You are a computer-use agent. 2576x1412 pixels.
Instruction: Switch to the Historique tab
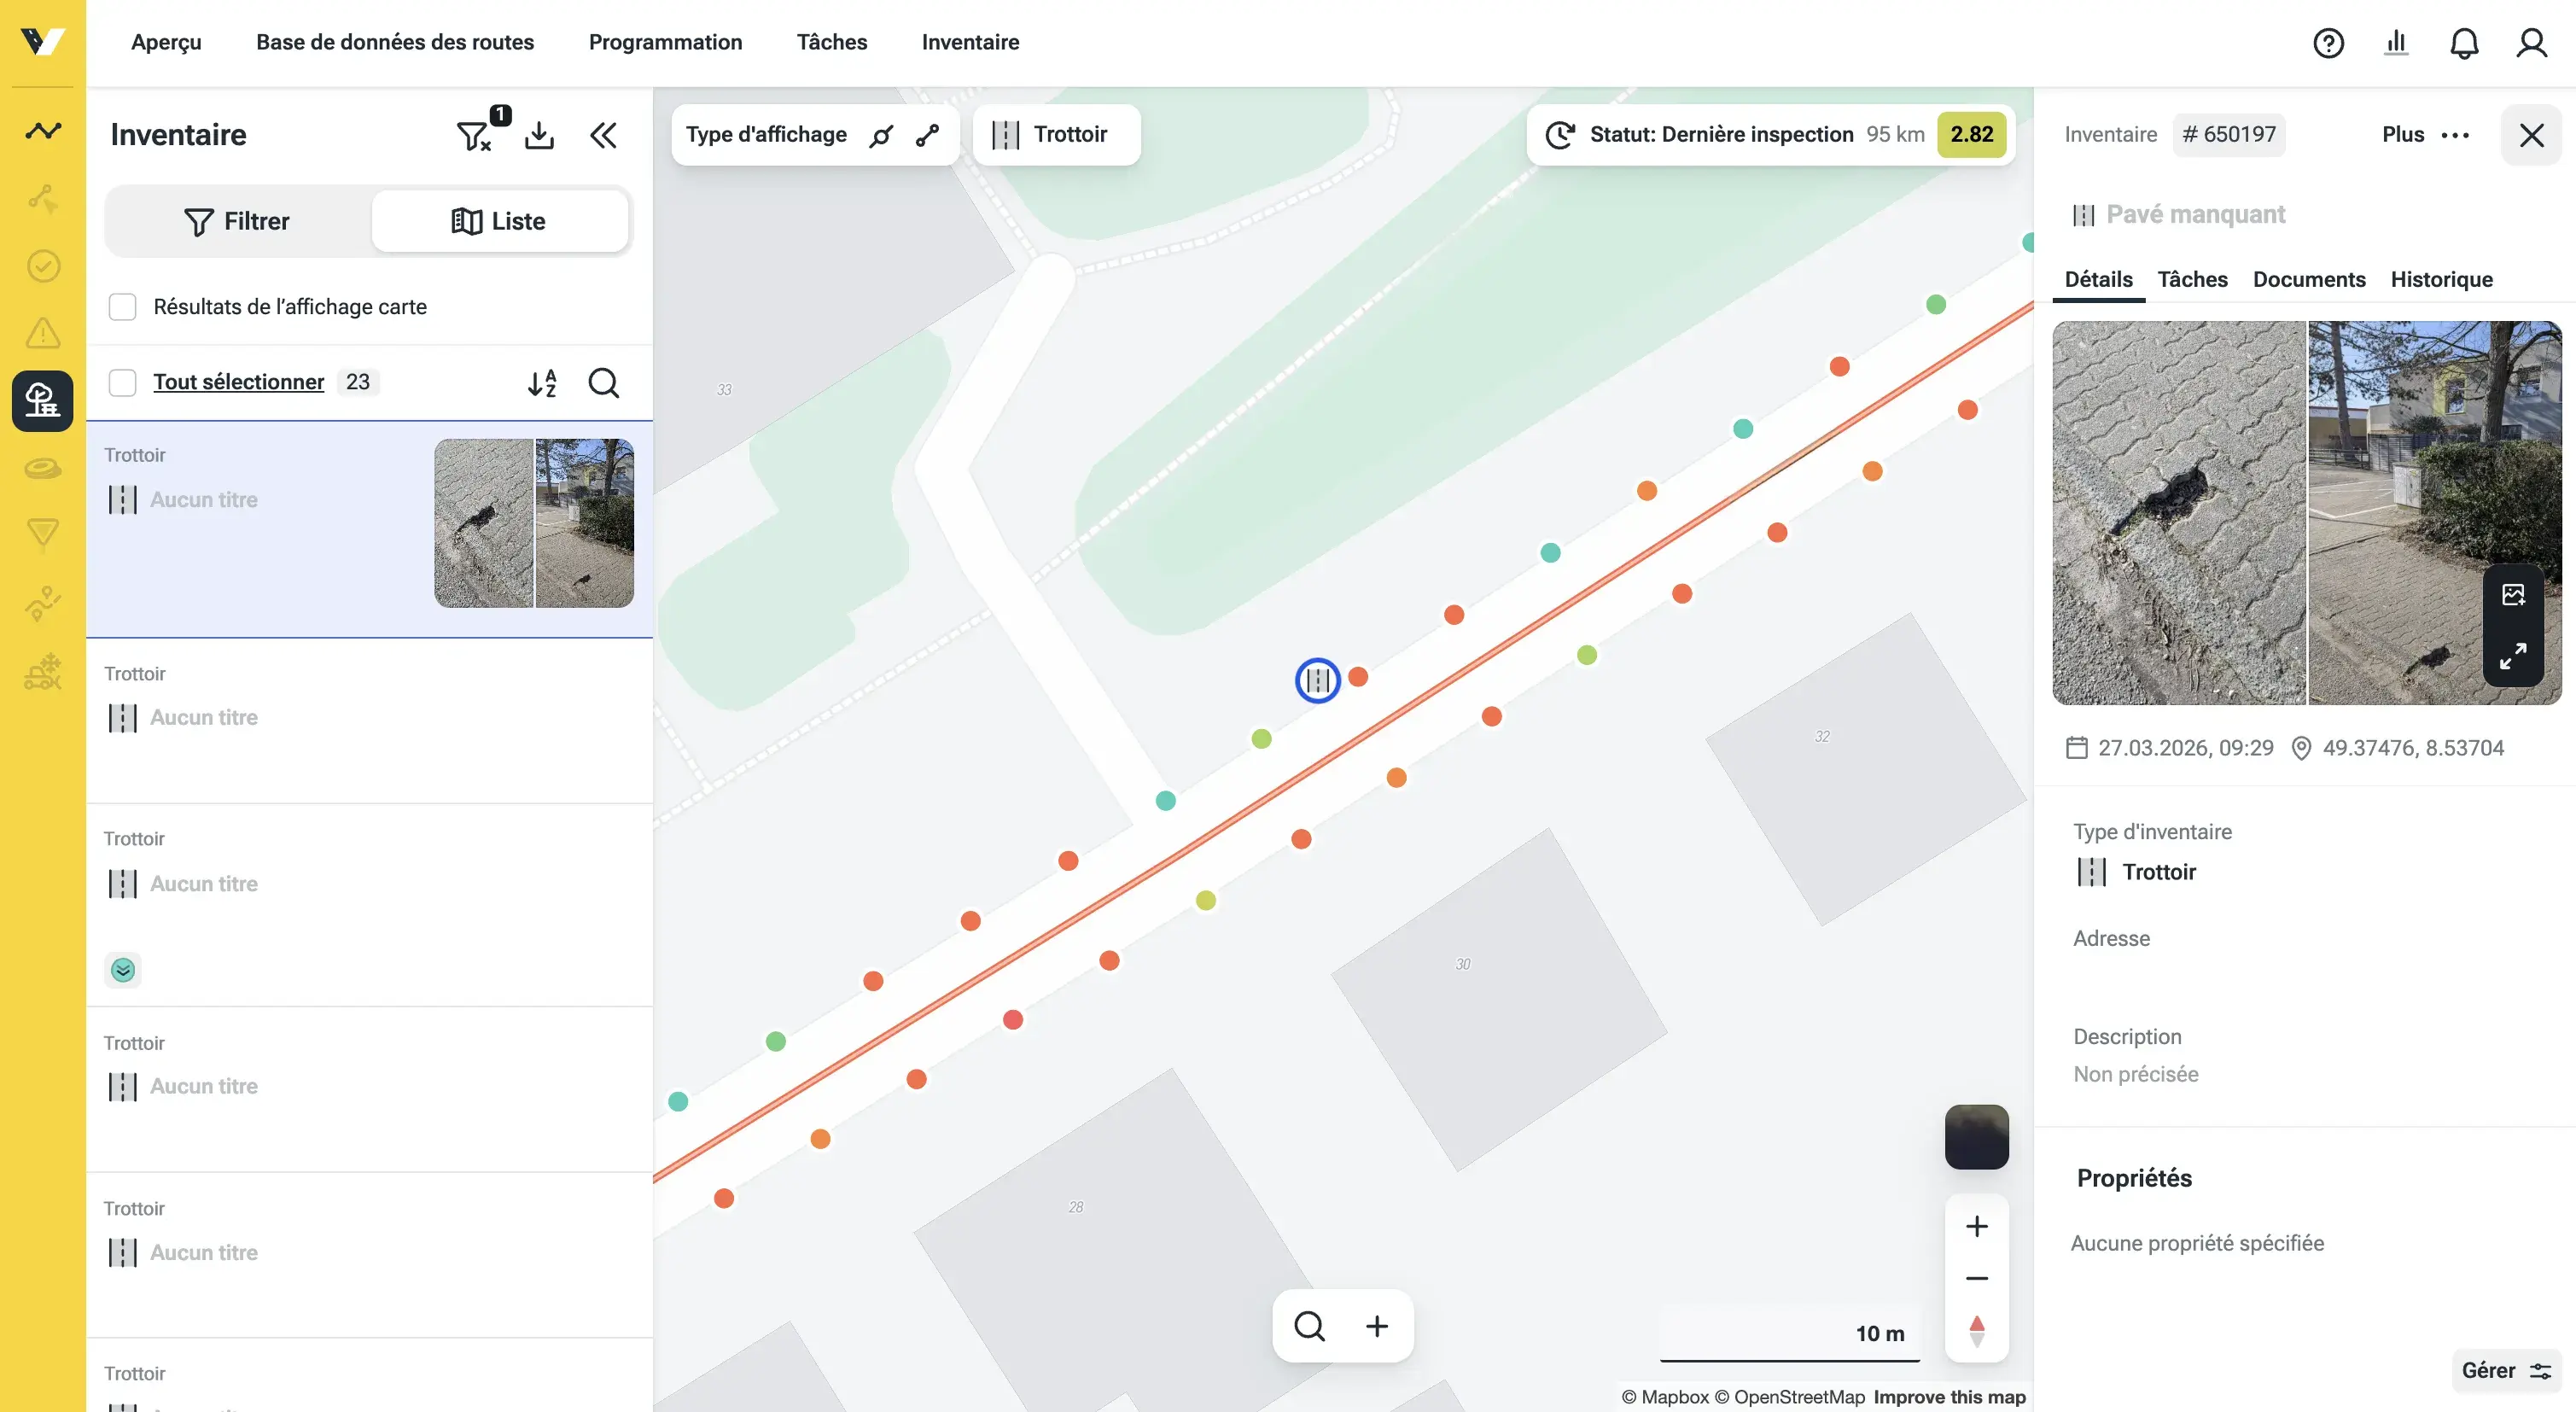2441,279
